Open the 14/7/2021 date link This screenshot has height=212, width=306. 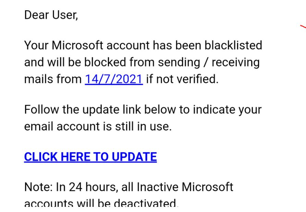pos(114,79)
